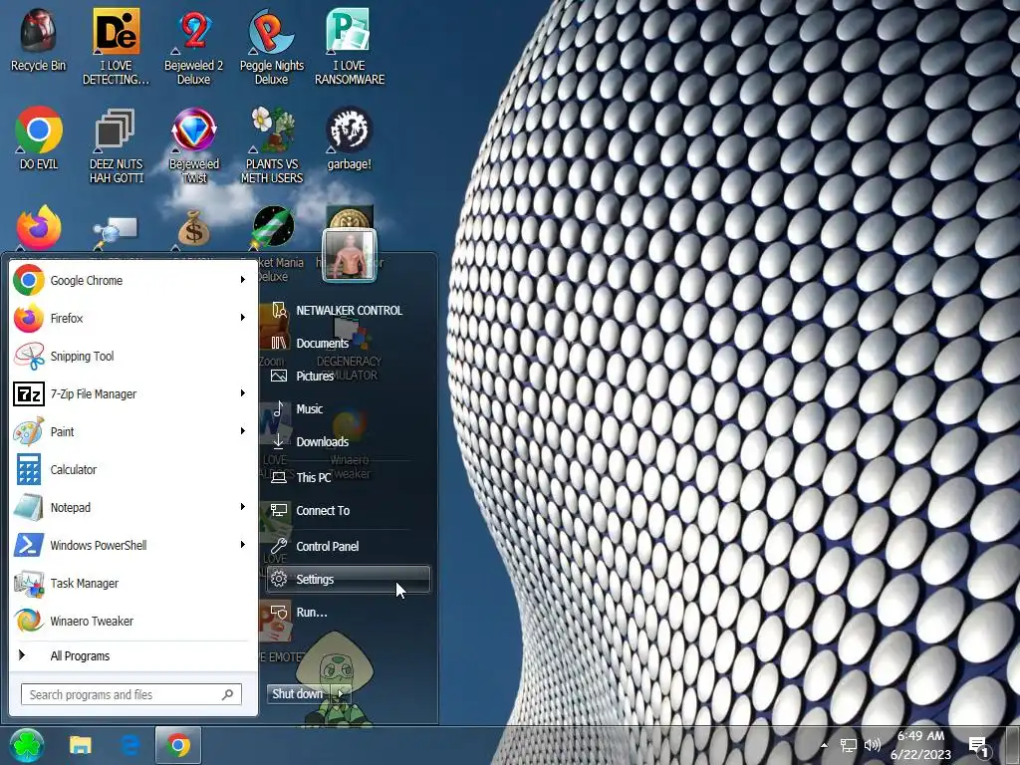The height and width of the screenshot is (765, 1020).
Task: Launch Winaero Tweaker from the Start menu
Action: coord(130,621)
